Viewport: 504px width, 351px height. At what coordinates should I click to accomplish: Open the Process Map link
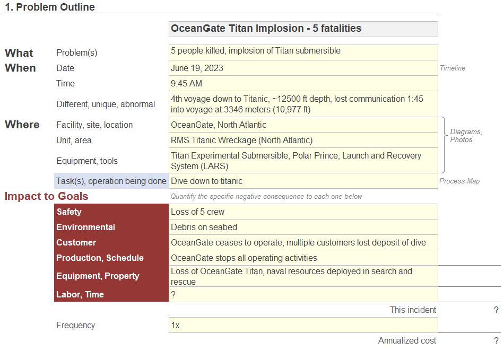click(459, 181)
